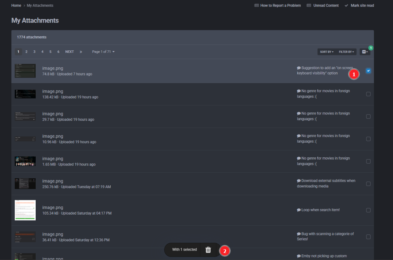Click the Unread Content newspaper icon
Viewport: 393px width, 260px height.
coord(309,6)
